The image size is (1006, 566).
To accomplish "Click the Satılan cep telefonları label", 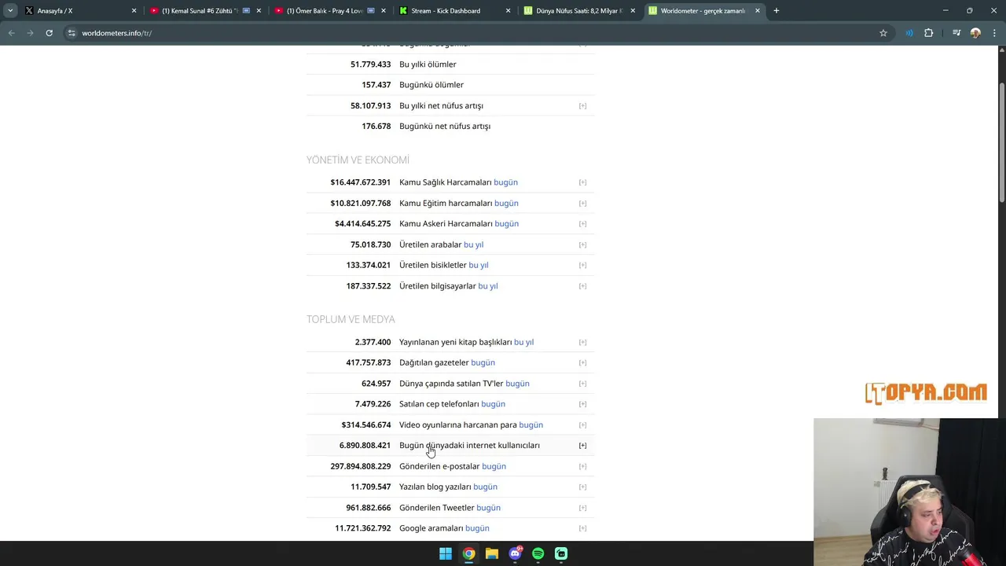I will pyautogui.click(x=439, y=404).
